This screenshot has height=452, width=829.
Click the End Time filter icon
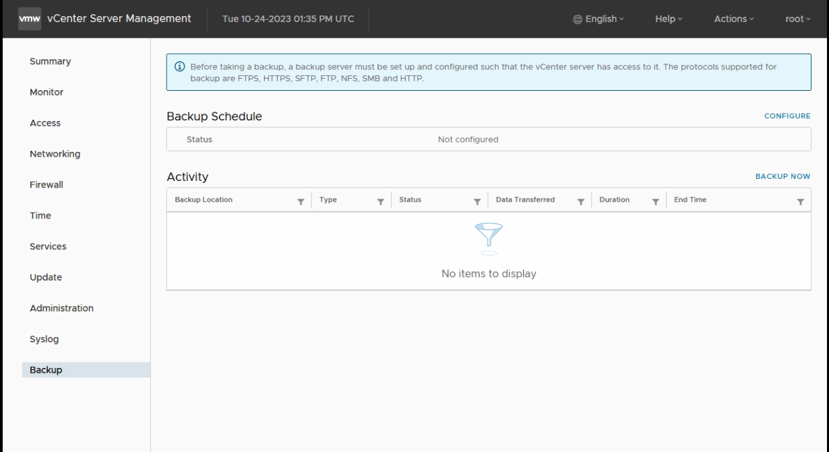[x=800, y=201]
